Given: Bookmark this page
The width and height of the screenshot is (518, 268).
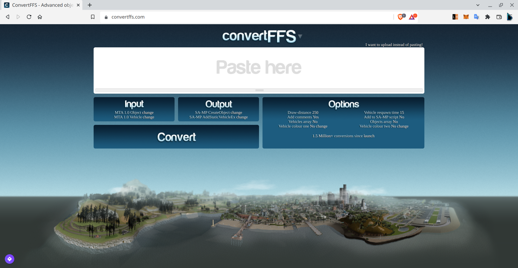Looking at the screenshot, I should click(93, 17).
